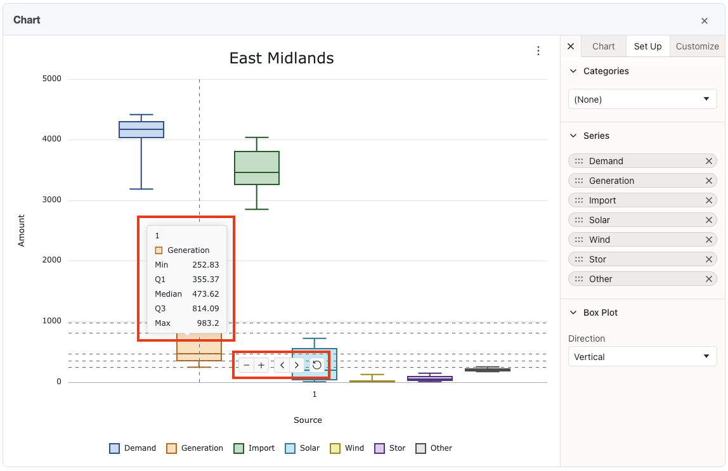Switch to the Chart tab
728x471 pixels.
click(x=603, y=46)
